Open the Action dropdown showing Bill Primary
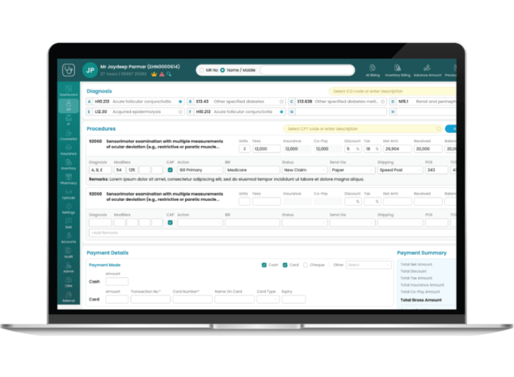514x377 pixels. 199,169
